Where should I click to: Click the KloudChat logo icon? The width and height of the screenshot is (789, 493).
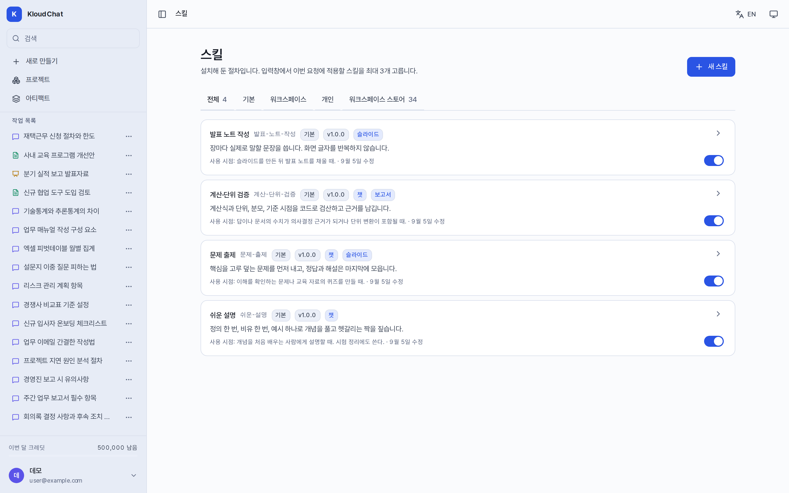pyautogui.click(x=14, y=14)
